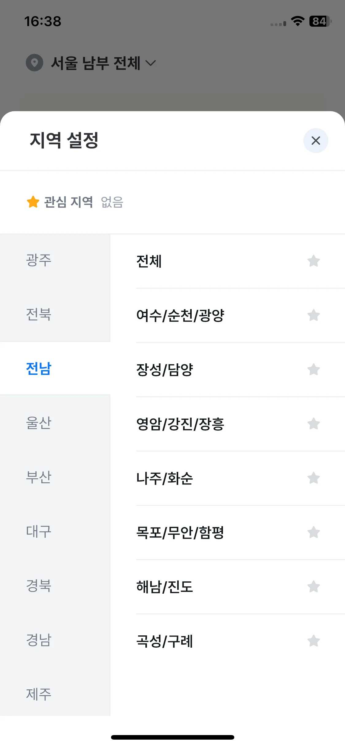This screenshot has height=747, width=345.
Task: Add 해남/진도 to favorites star
Action: coord(313,587)
